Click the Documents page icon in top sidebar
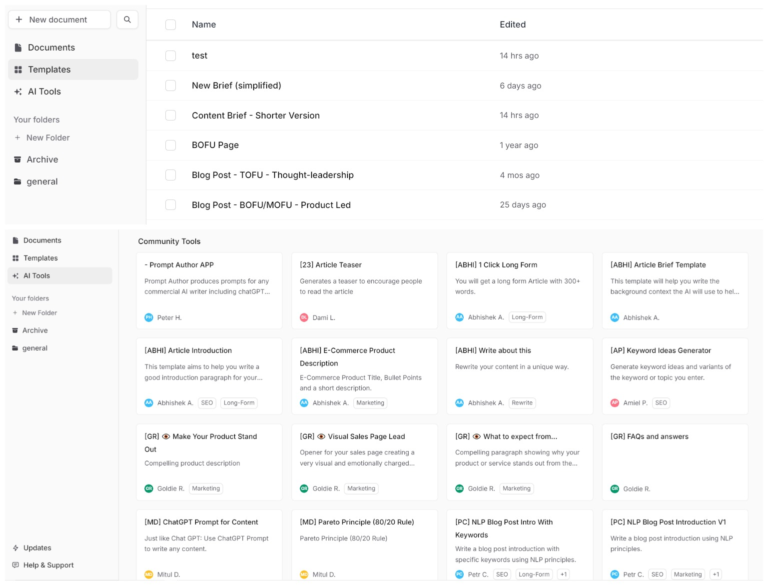This screenshot has height=585, width=768. tap(18, 47)
